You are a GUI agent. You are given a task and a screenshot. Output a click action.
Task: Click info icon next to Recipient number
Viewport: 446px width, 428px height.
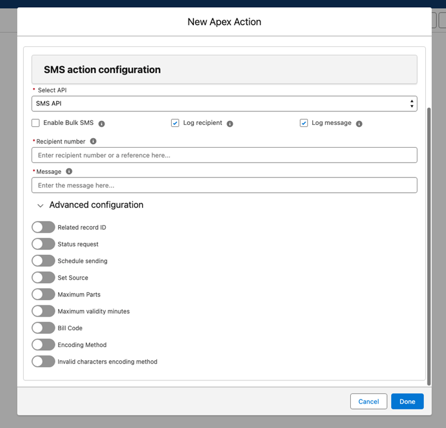pyautogui.click(x=93, y=142)
